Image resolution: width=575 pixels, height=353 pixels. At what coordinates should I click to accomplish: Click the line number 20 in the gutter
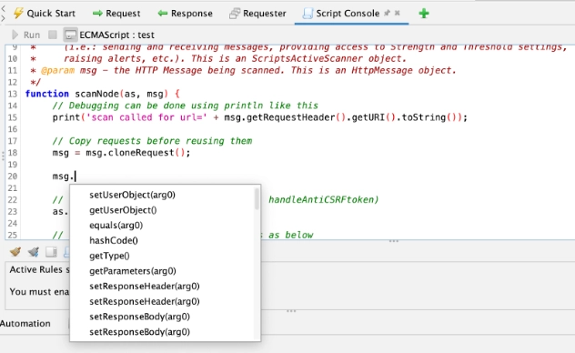pyautogui.click(x=13, y=176)
